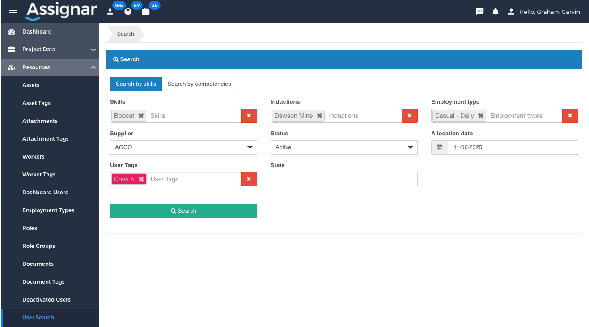Expand the Project Data menu chevron
589x327 pixels.
(93, 50)
